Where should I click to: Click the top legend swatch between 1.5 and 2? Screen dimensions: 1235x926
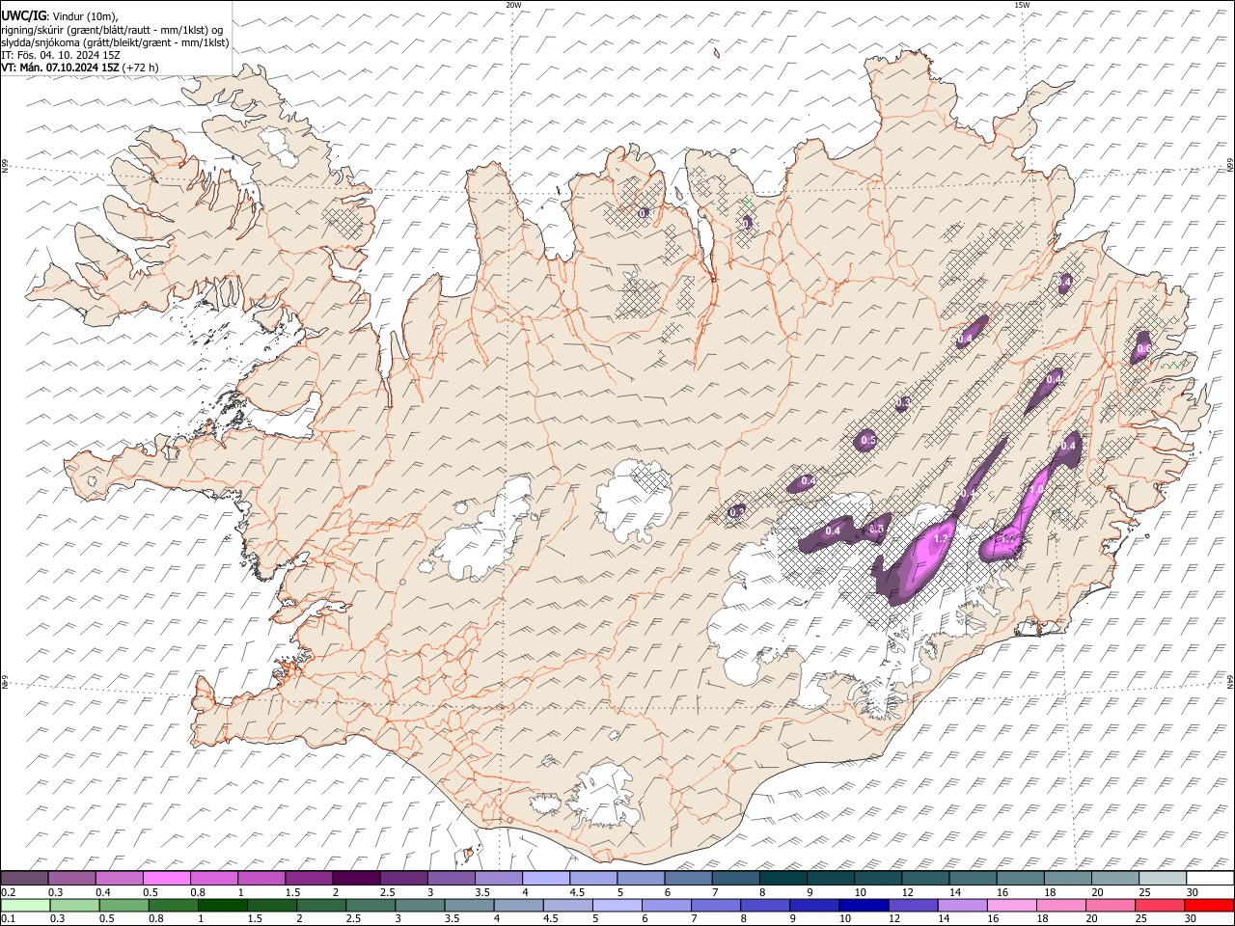[309, 878]
